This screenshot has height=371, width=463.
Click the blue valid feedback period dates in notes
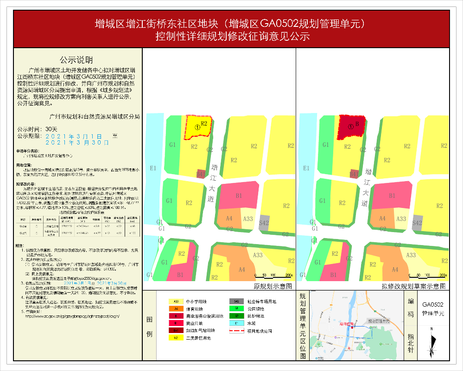(x=95, y=283)
